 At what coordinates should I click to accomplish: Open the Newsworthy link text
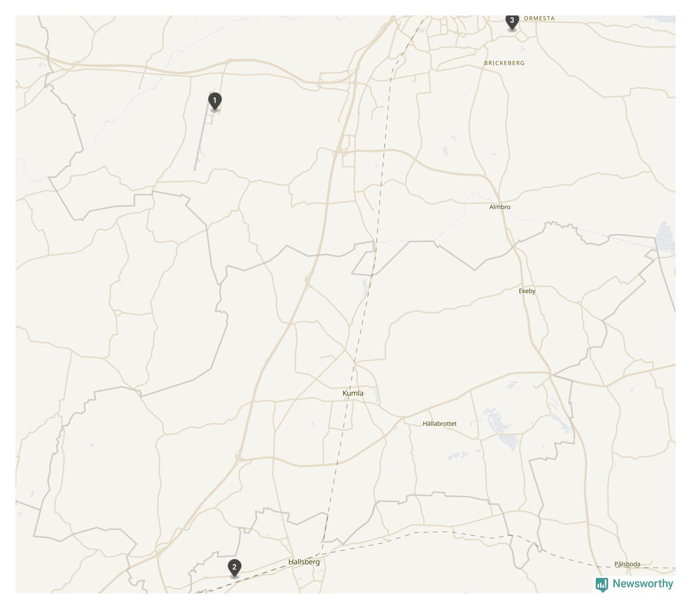coord(643,584)
